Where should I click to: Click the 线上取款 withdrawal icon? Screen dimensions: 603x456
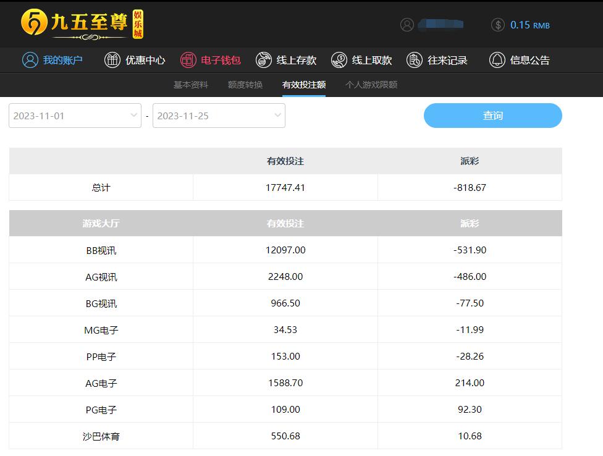(339, 61)
